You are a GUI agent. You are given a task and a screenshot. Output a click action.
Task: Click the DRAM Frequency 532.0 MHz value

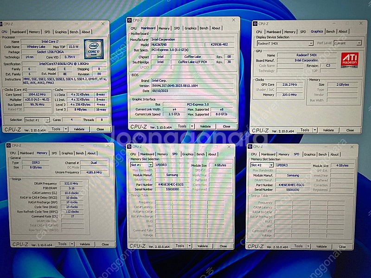(71, 183)
